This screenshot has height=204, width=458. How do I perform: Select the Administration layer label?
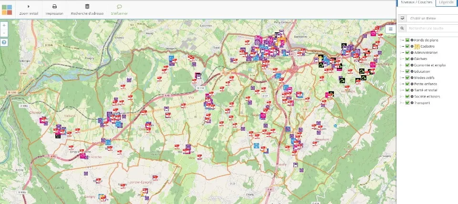click(x=426, y=53)
